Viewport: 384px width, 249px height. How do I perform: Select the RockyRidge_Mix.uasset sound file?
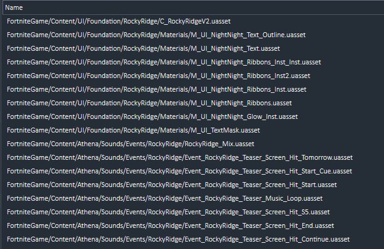(193, 144)
